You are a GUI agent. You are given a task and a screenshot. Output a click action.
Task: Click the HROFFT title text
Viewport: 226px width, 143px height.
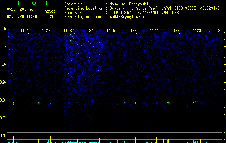tap(37, 3)
